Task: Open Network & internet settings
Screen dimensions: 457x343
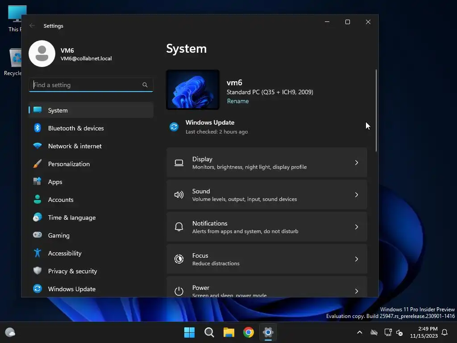Action: point(91,146)
